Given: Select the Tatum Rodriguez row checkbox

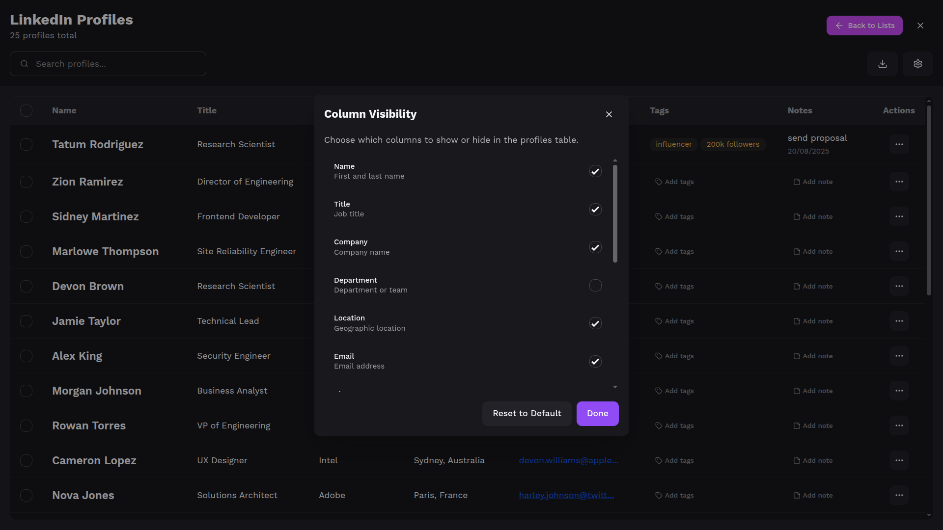Looking at the screenshot, I should coord(27,144).
